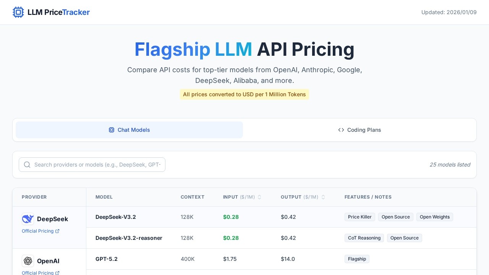This screenshot has height=275, width=489.
Task: Switch to the Coding Plans tab
Action: click(x=359, y=130)
